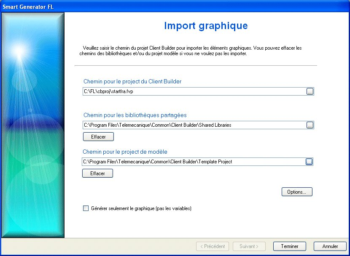350x256 pixels.
Task: Click Effacer under template project path
Action: click(x=97, y=173)
